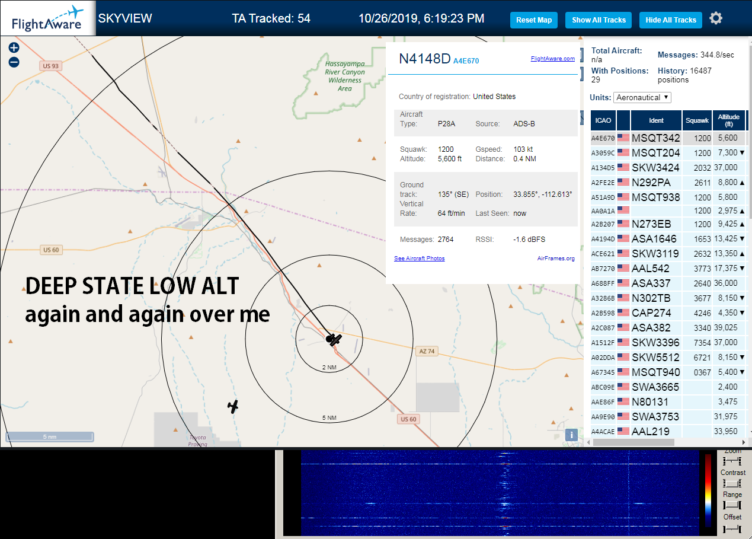The width and height of the screenshot is (752, 539).
Task: Click the SKYVIEW title in header
Action: click(125, 18)
